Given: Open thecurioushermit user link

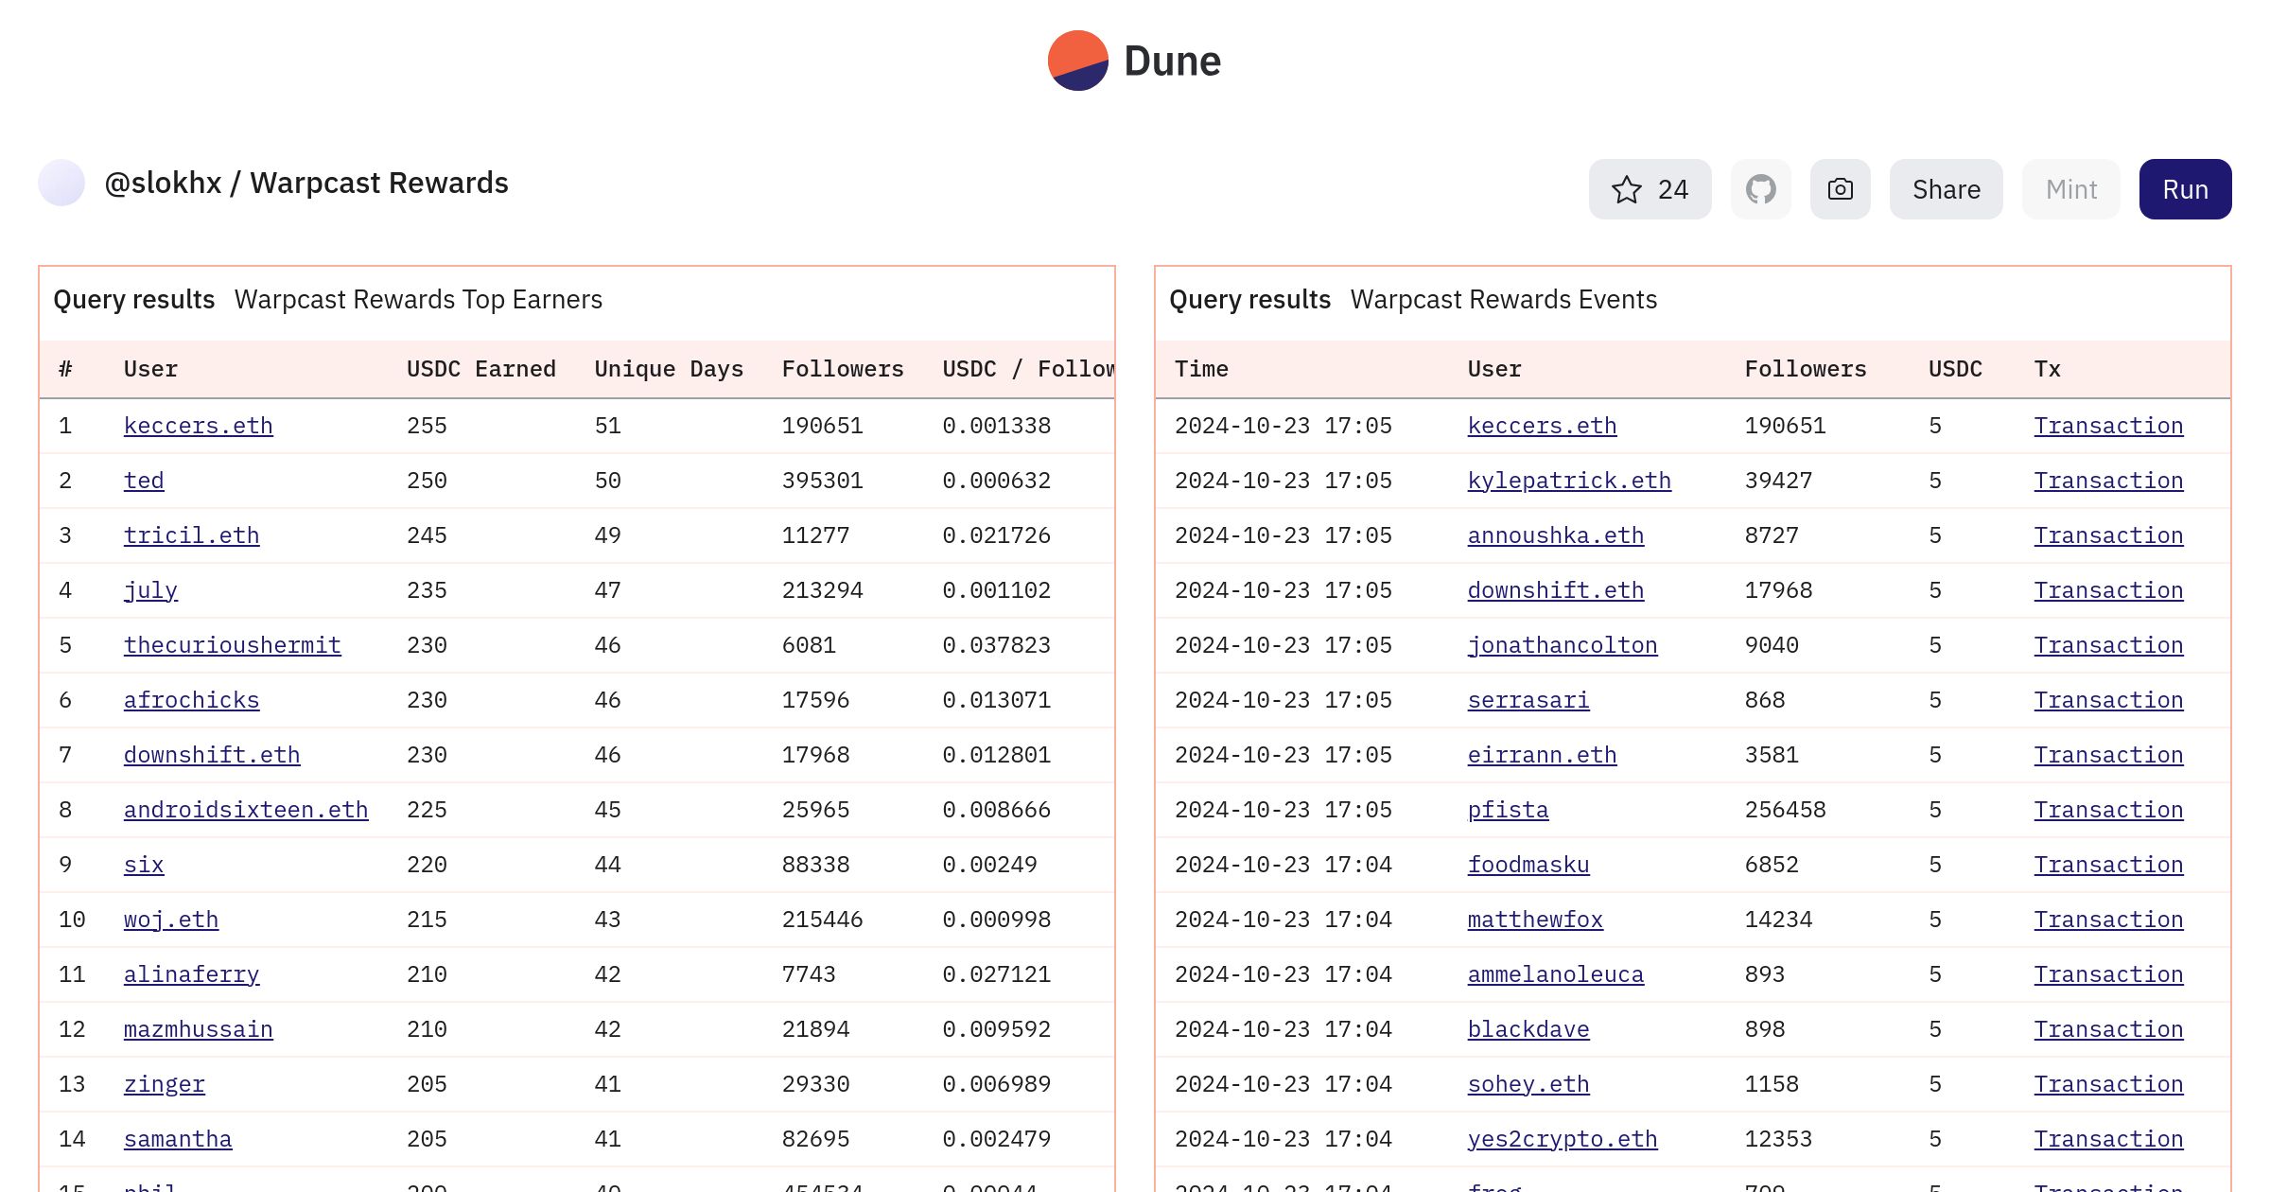Looking at the screenshot, I should (x=232, y=645).
